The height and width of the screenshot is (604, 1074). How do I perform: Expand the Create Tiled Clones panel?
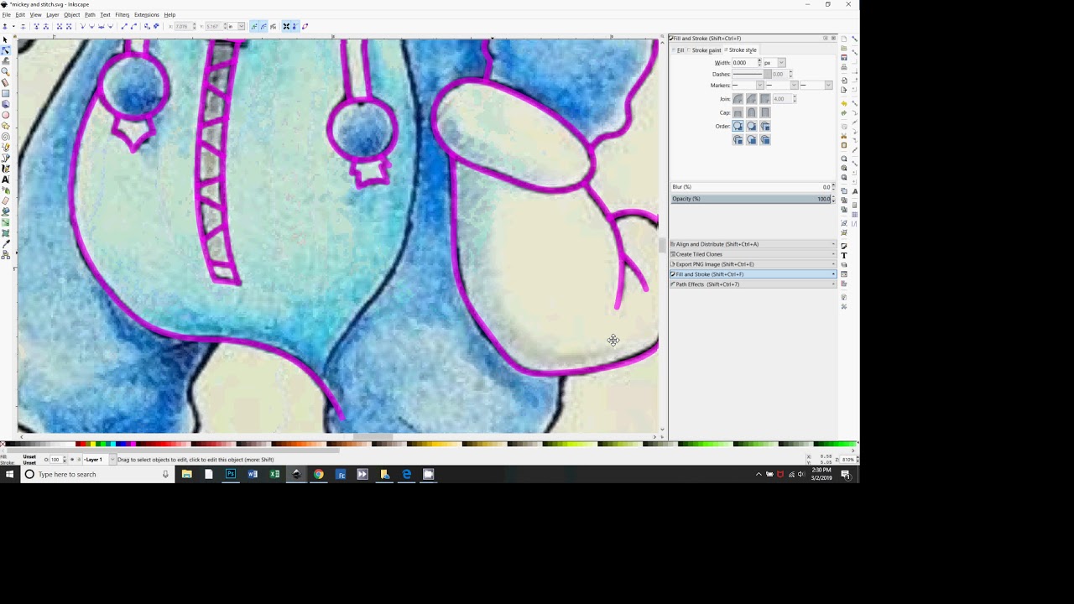[x=753, y=254]
